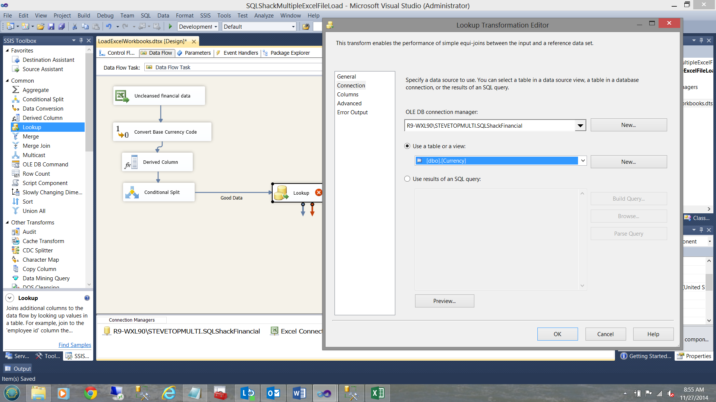
Task: Select Columns page in the editor list
Action: pos(348,95)
